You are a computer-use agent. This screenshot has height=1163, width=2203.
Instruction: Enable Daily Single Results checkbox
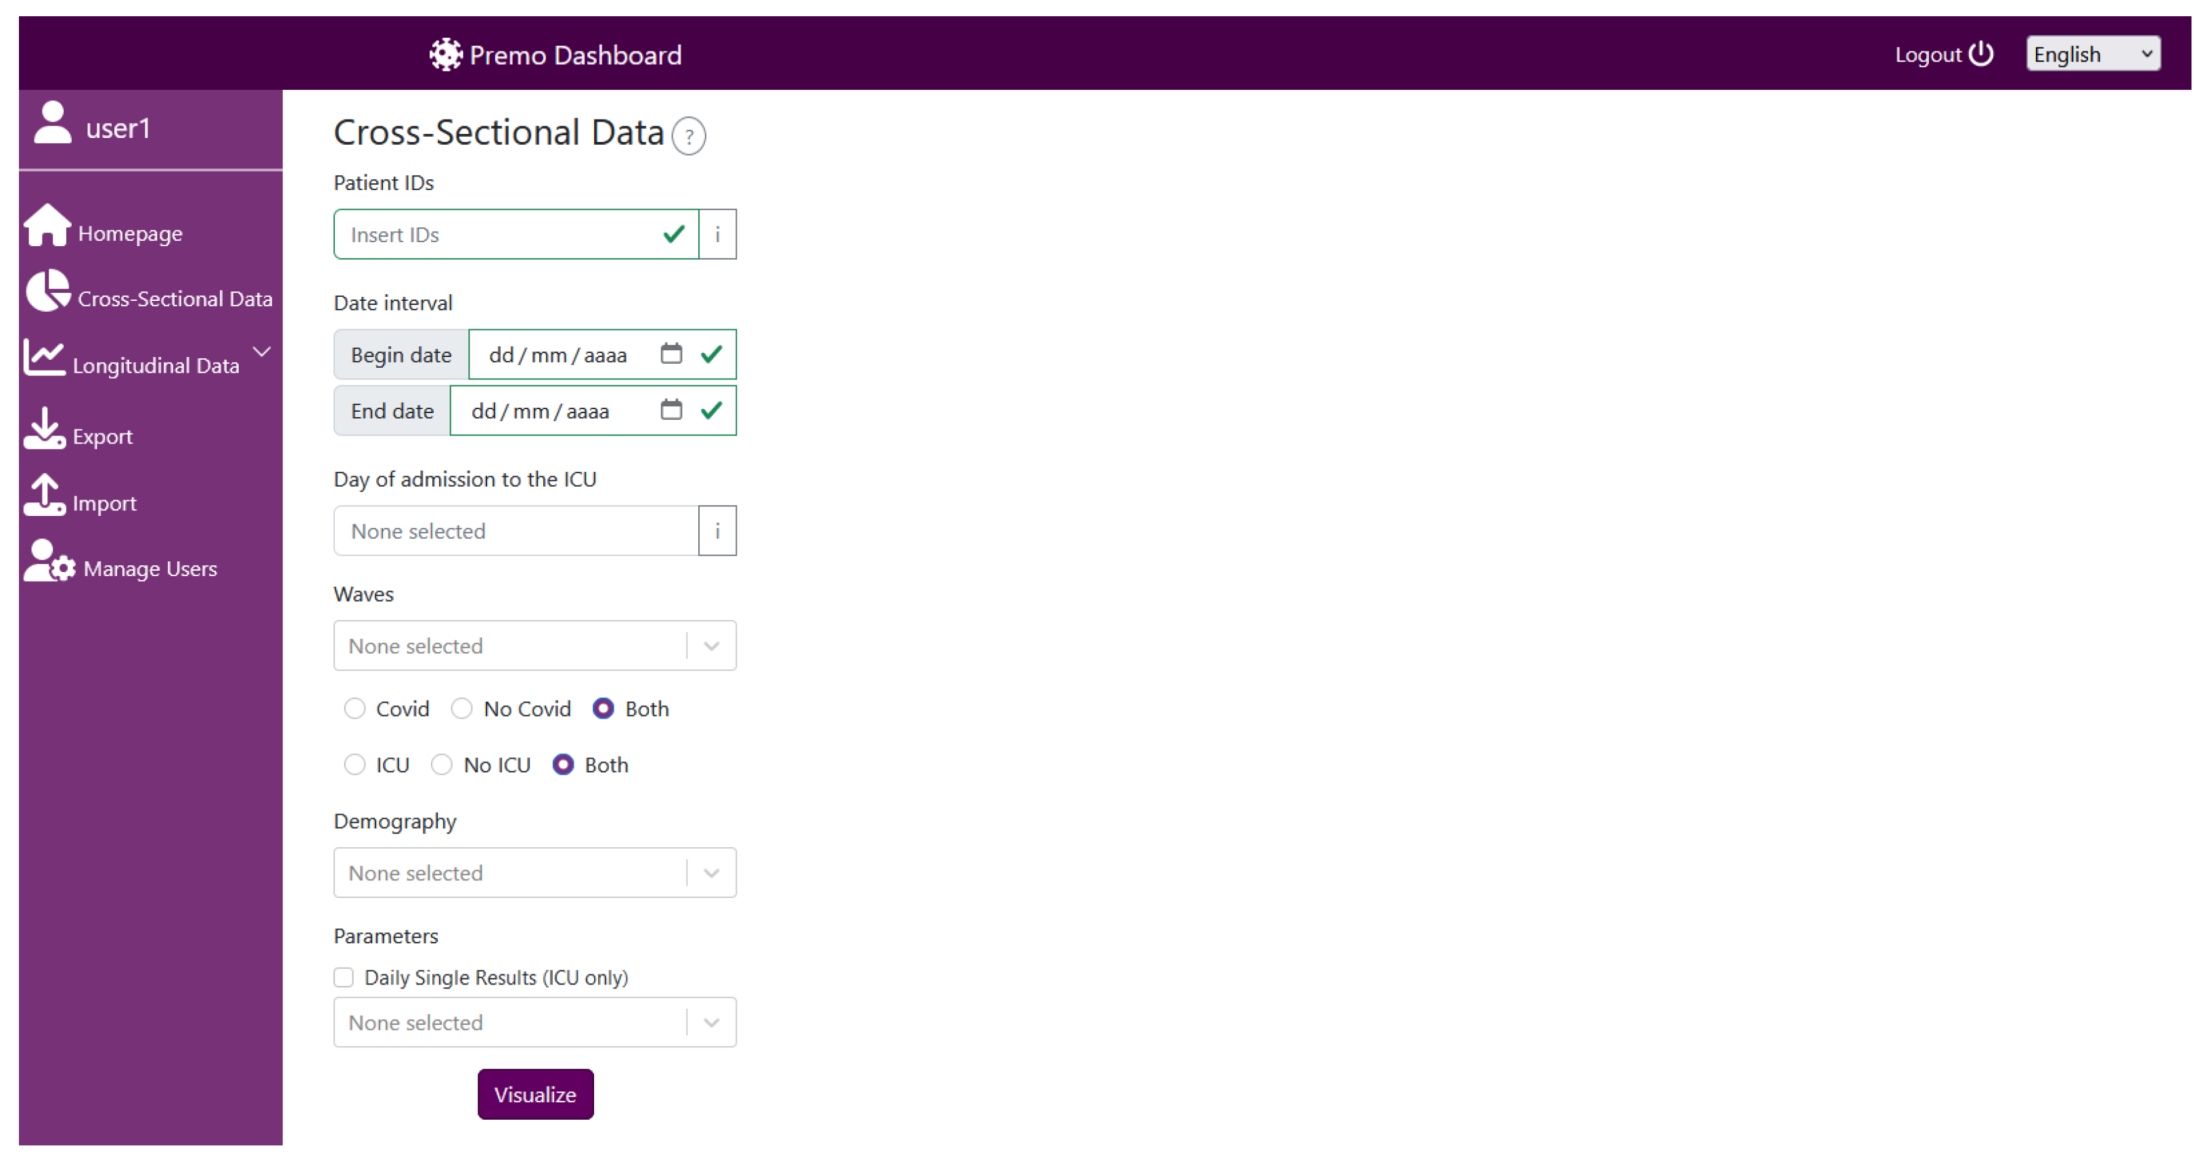pyautogui.click(x=344, y=976)
